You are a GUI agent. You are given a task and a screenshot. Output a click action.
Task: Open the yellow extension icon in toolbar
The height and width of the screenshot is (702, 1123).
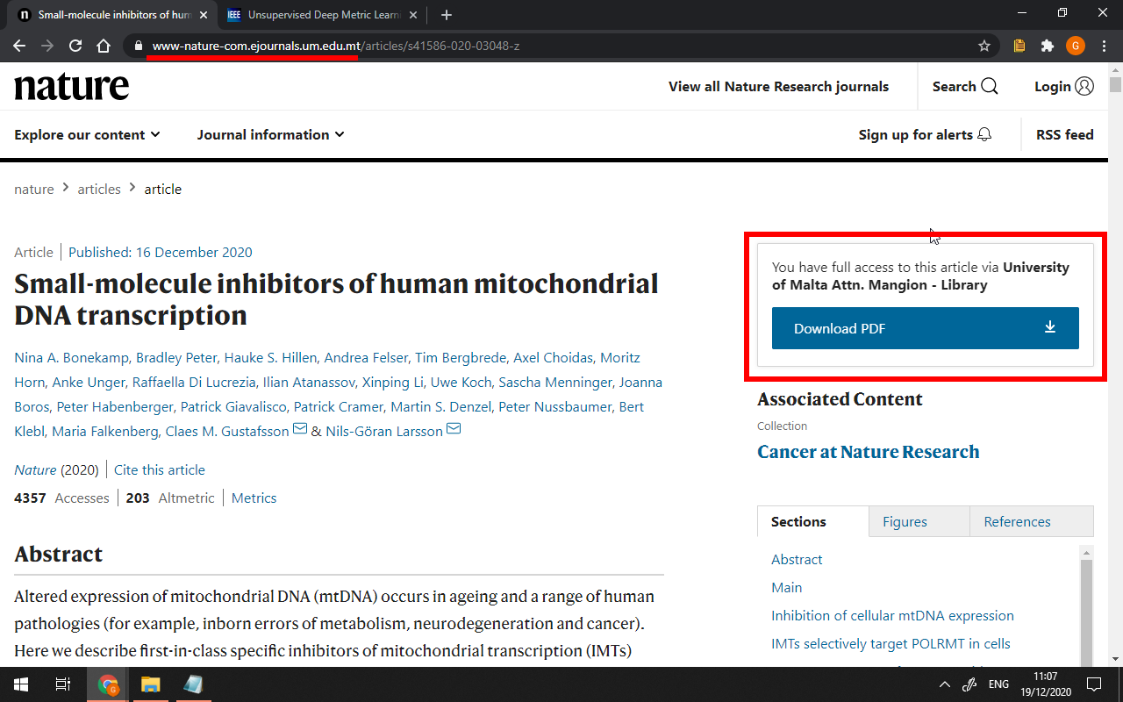(1019, 46)
